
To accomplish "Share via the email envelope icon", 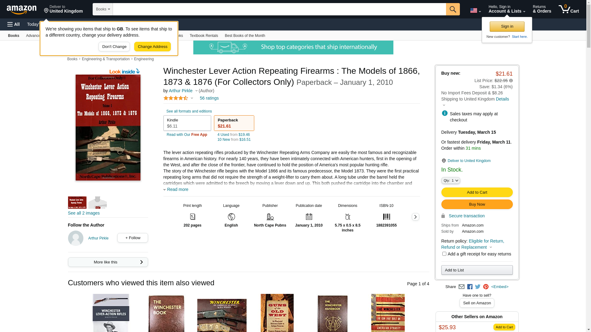I will 461,287.
